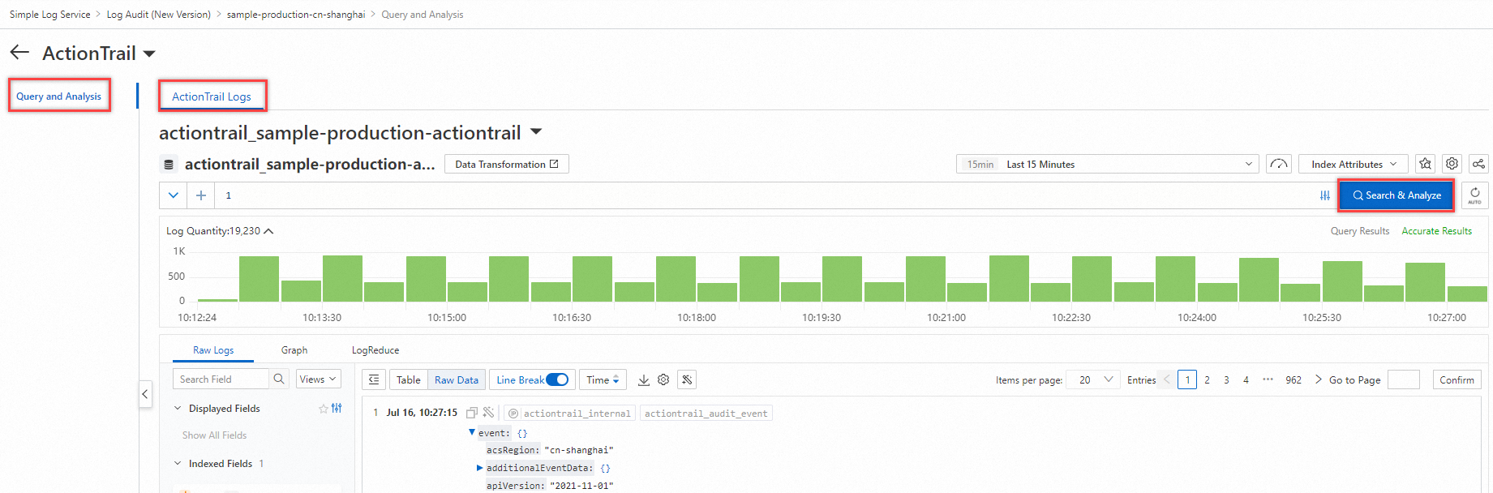Click Accurate Results label
This screenshot has height=493, width=1493.
[x=1436, y=231]
